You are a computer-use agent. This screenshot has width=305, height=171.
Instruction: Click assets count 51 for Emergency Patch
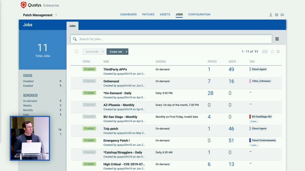(231, 140)
